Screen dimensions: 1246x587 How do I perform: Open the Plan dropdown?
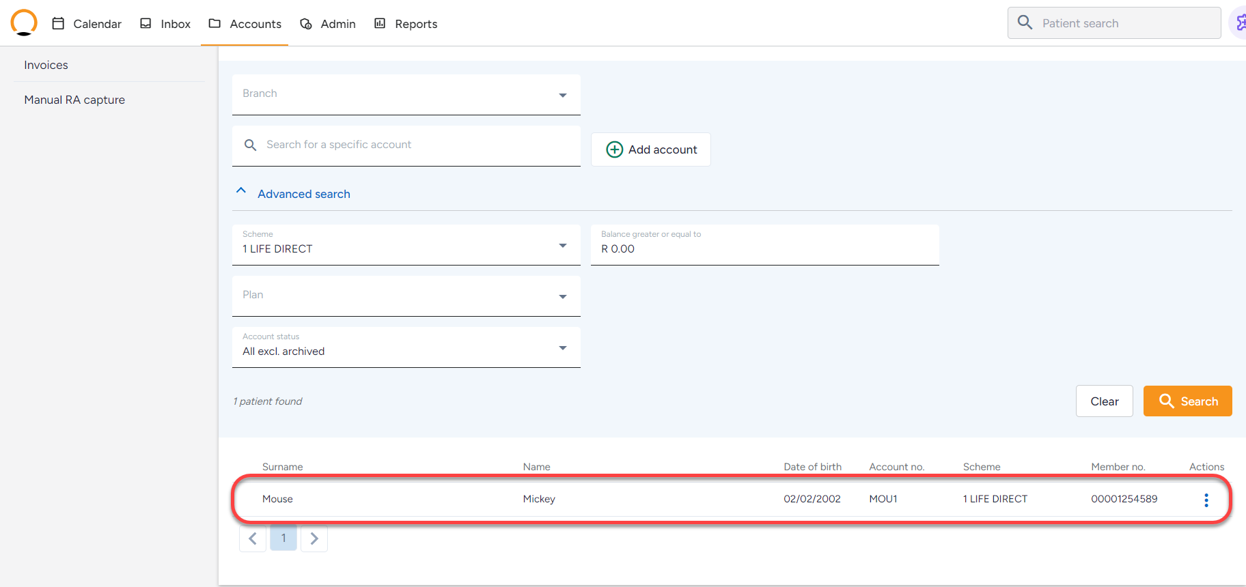tap(406, 296)
